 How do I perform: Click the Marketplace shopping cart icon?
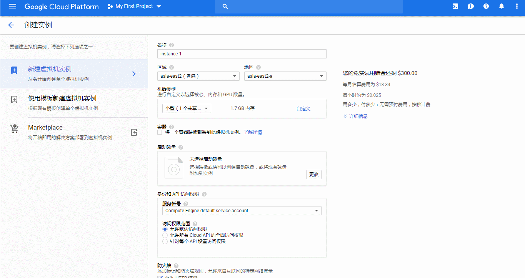point(14,129)
